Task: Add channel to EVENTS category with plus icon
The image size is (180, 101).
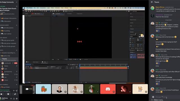Action: click(x=17, y=50)
